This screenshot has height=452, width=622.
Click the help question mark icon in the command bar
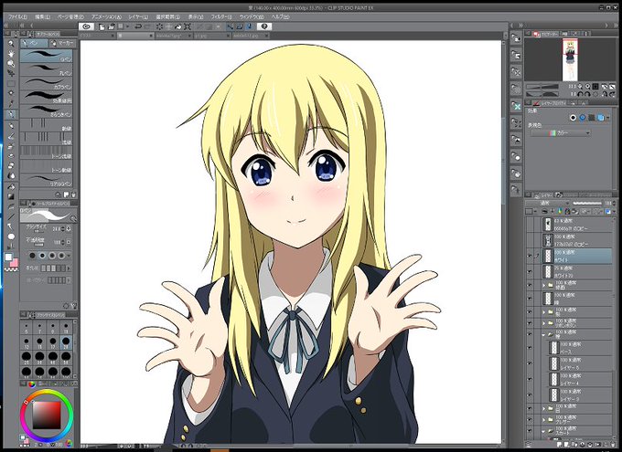[x=264, y=26]
